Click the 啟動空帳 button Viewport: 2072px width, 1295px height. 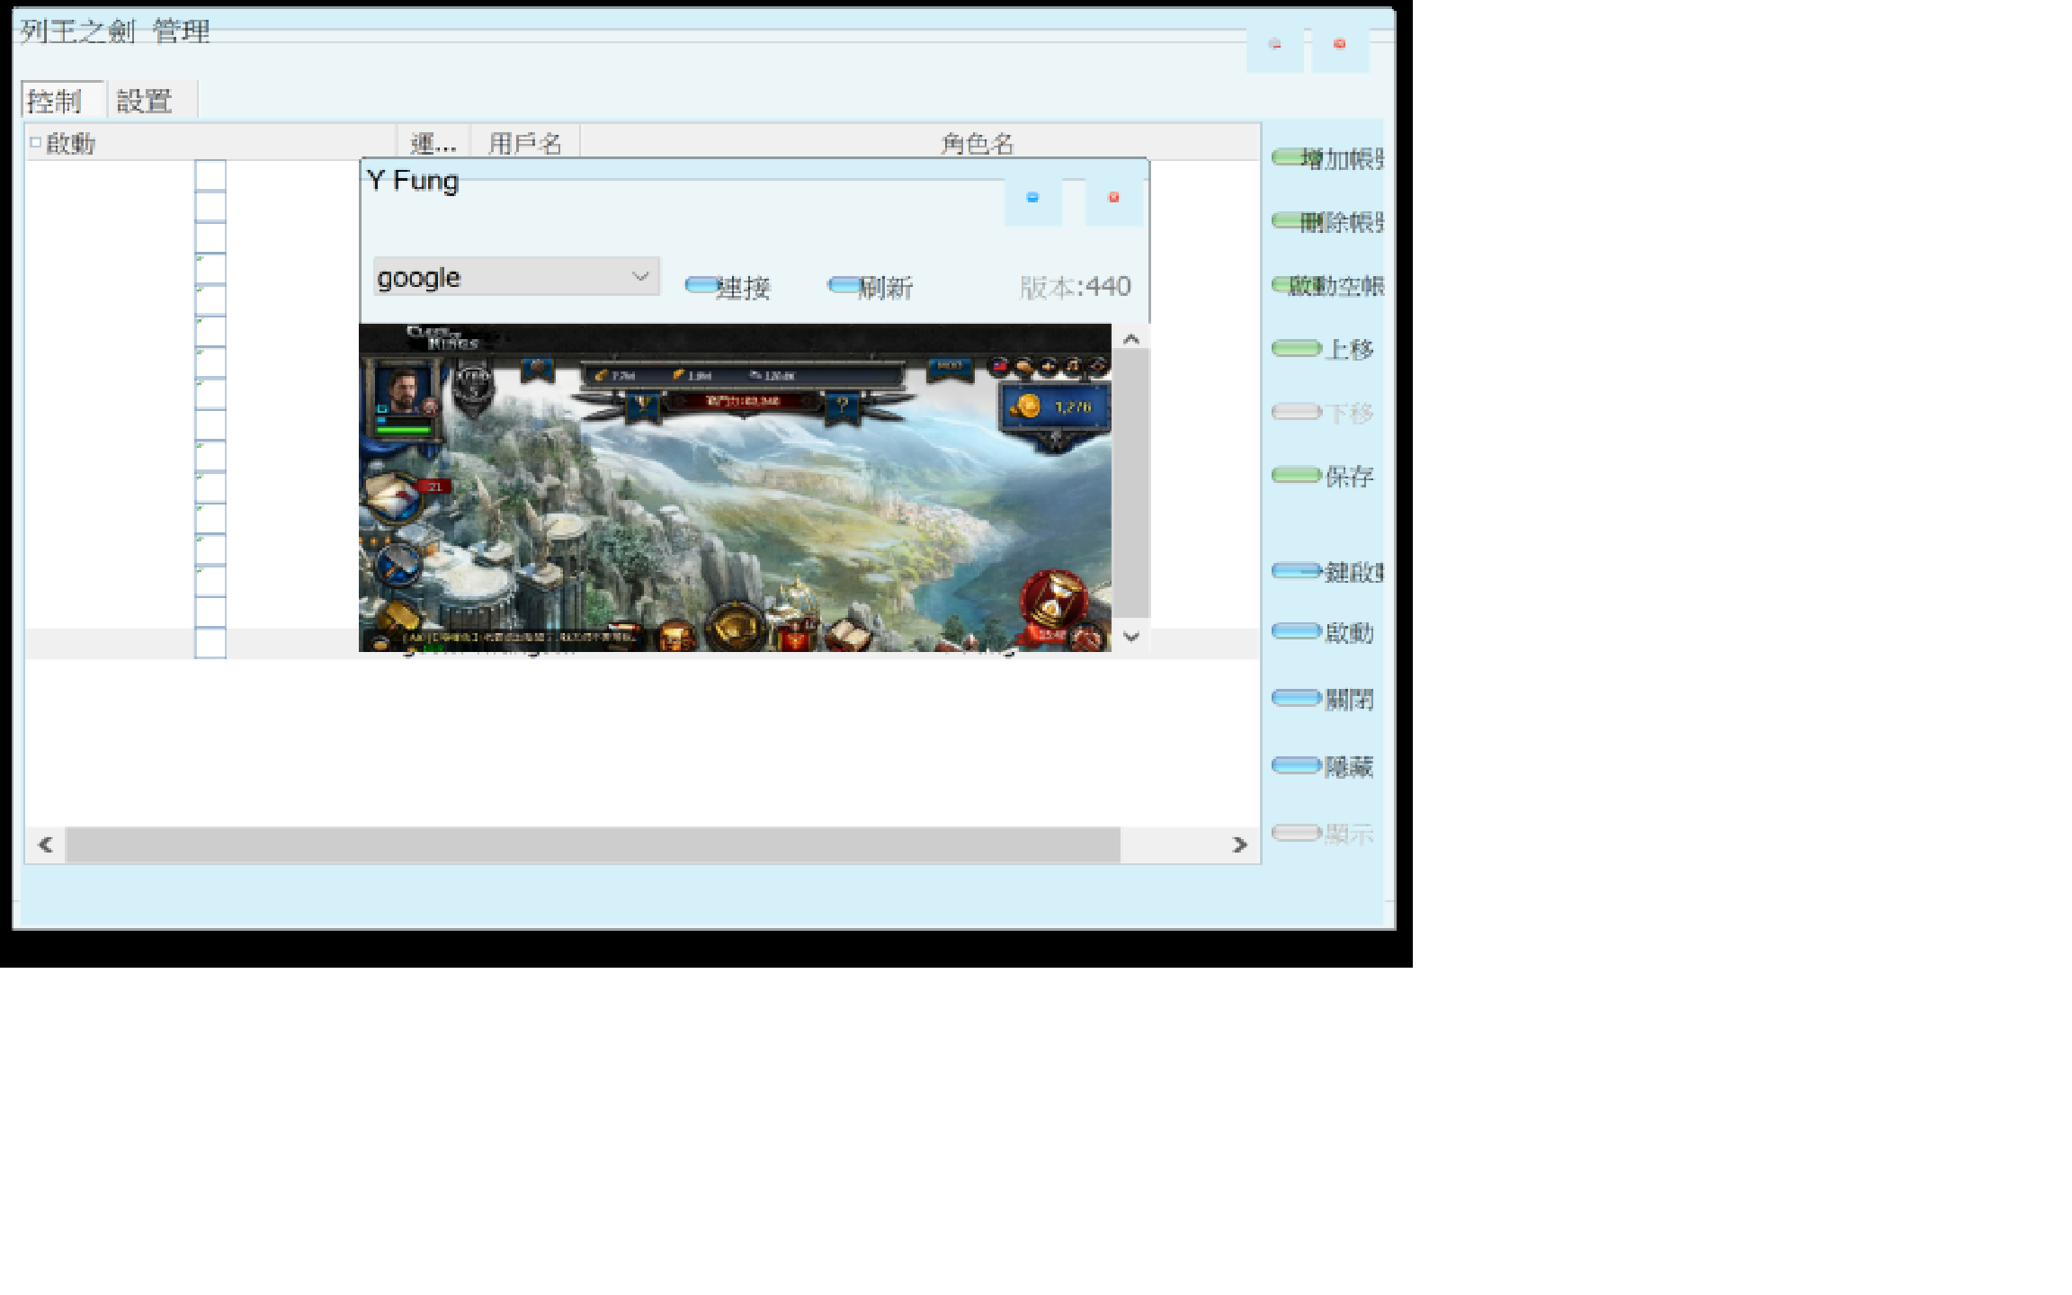tap(1327, 285)
